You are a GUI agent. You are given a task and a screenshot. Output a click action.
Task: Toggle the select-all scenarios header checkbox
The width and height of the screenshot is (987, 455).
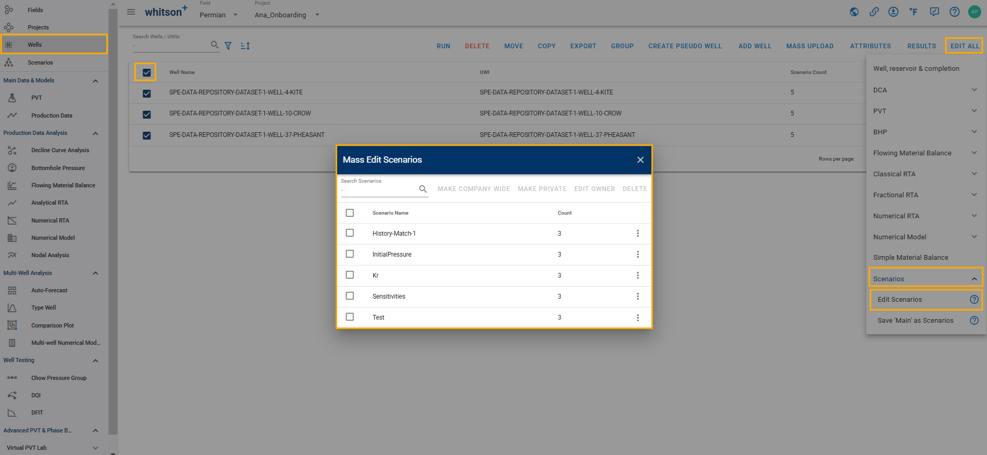350,213
